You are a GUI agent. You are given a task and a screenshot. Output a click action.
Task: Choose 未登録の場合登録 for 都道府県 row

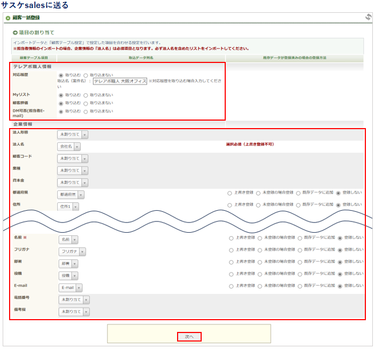(x=258, y=193)
